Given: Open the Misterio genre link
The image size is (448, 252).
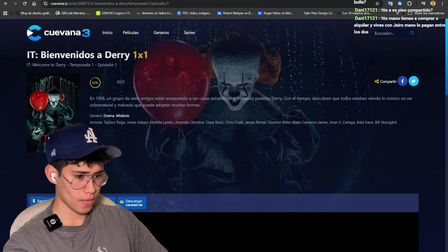Looking at the screenshot, I should [x=122, y=115].
